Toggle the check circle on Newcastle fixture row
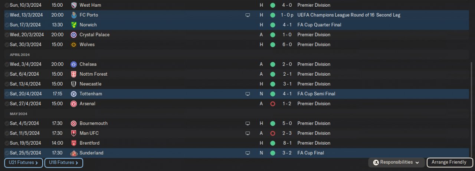The height and width of the screenshot is (171, 475). click(7, 84)
